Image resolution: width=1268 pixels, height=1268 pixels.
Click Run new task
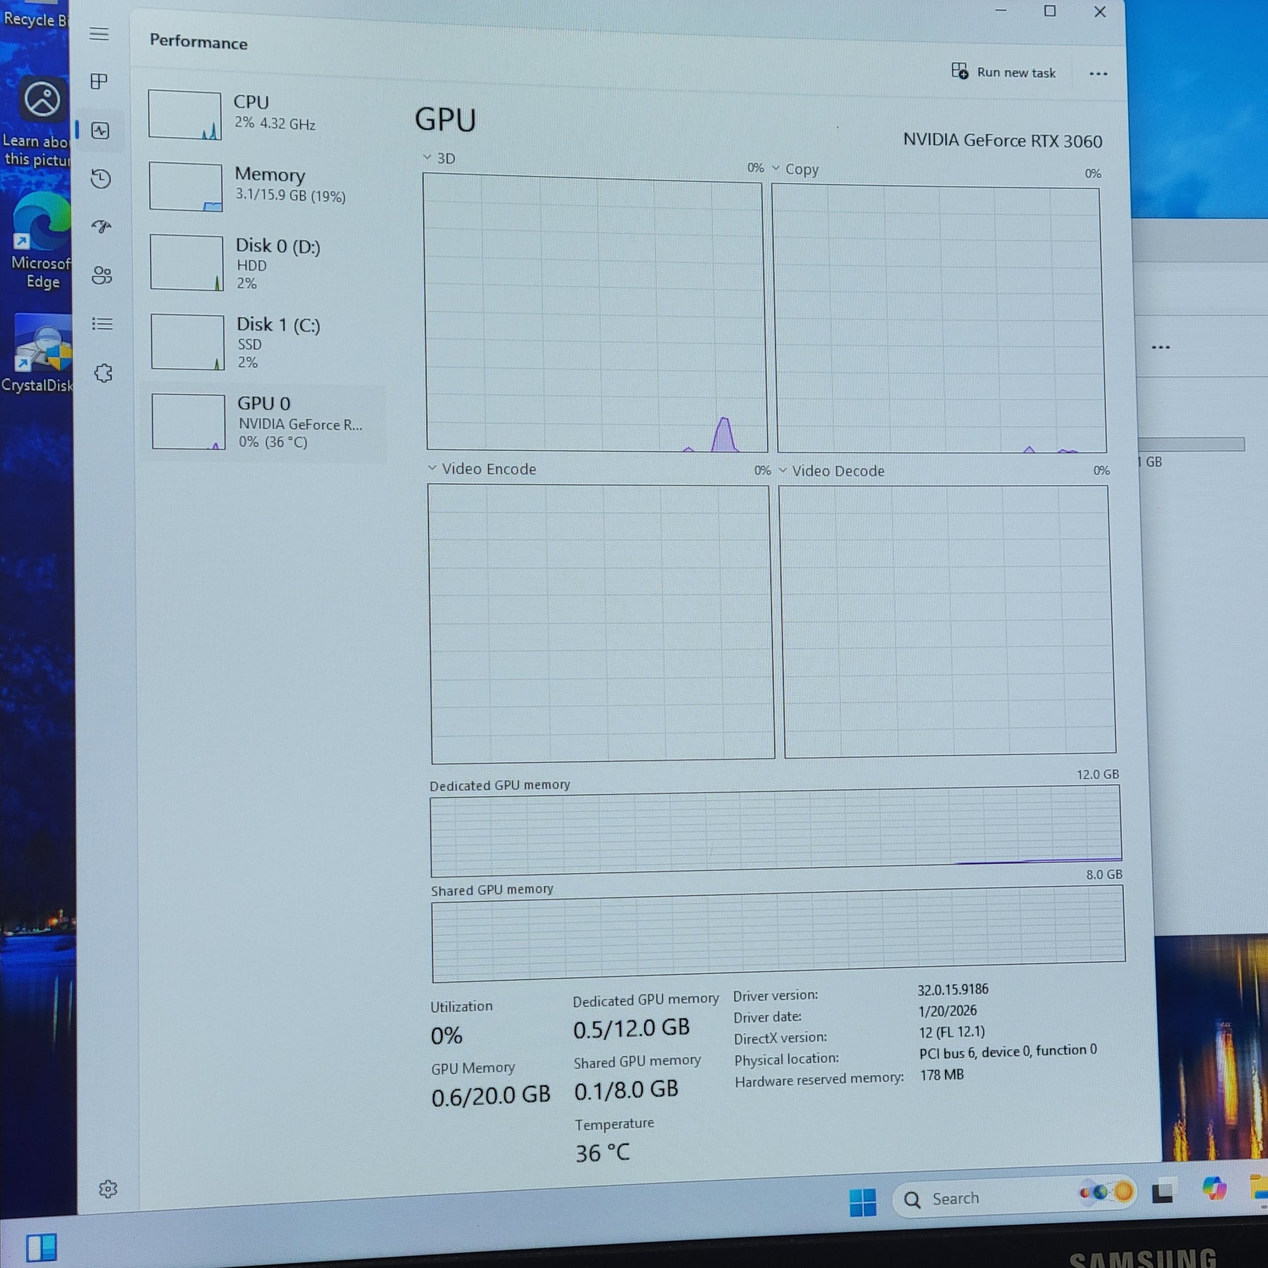[1003, 72]
